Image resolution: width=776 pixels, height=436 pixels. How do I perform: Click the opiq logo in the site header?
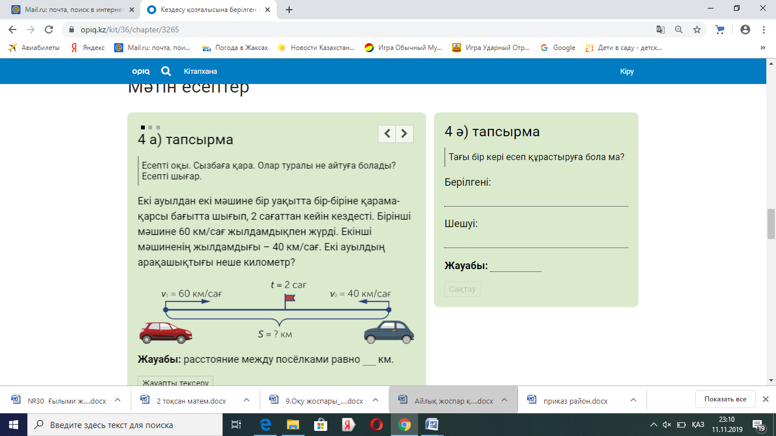coord(140,72)
